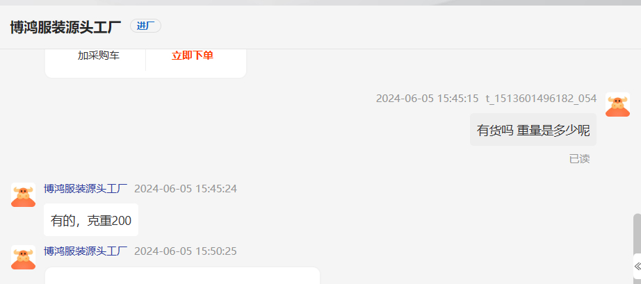Viewport: 641px width, 284px height.
Task: Click the reply bubble 有的，克重200
Action: point(91,220)
